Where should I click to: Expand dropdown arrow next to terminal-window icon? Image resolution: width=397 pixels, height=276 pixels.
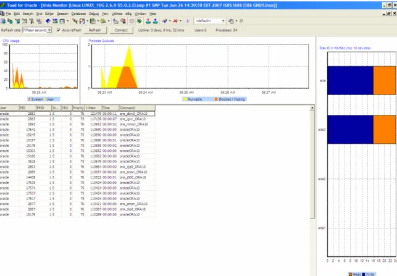click(67, 21)
